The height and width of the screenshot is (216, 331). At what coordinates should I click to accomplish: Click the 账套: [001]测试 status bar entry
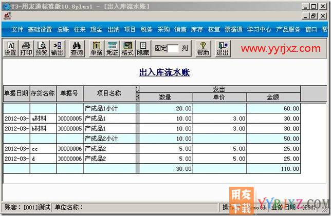(x=27, y=207)
